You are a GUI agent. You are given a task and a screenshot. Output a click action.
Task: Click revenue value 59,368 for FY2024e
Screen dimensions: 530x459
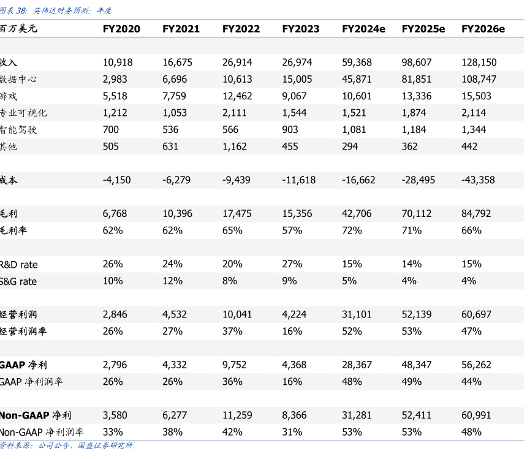pyautogui.click(x=357, y=63)
